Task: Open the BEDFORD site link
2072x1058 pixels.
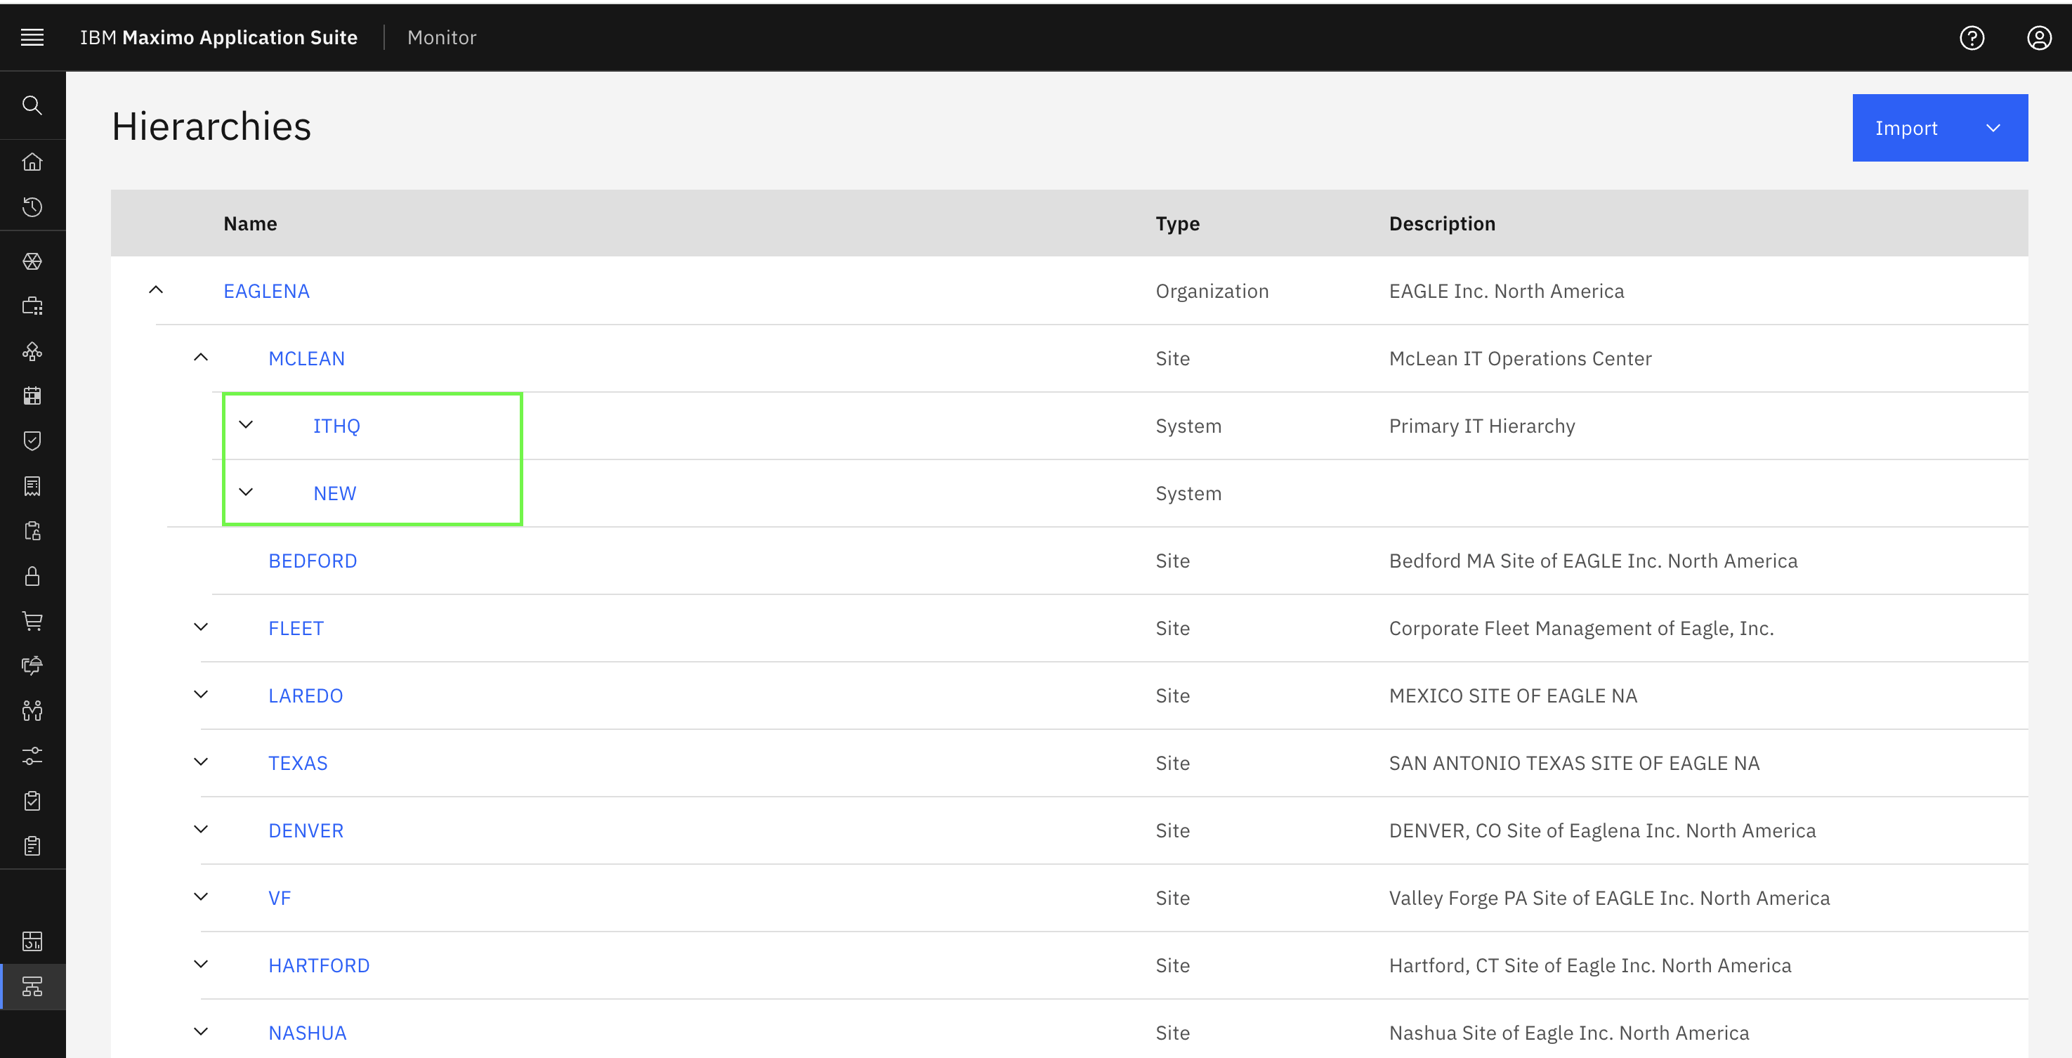Action: point(312,561)
